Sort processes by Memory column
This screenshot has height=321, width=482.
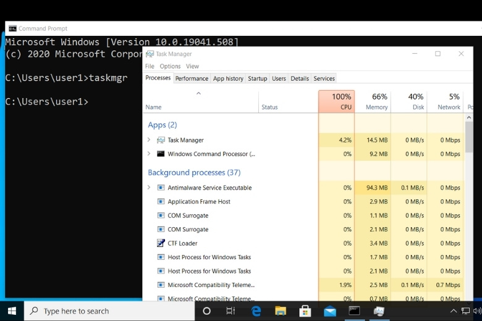pyautogui.click(x=373, y=101)
